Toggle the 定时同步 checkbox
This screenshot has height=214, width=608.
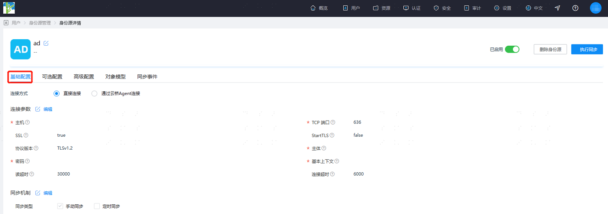click(x=97, y=206)
